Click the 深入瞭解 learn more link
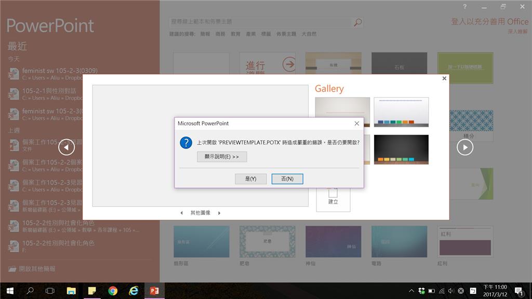 (x=518, y=32)
